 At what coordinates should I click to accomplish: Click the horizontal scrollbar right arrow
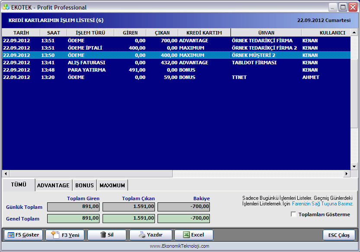click(347, 174)
